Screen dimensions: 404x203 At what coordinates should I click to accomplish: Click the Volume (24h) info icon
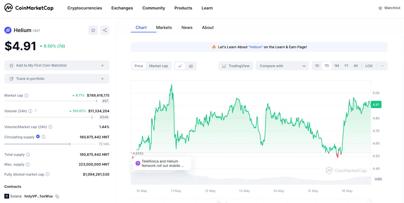30,111
